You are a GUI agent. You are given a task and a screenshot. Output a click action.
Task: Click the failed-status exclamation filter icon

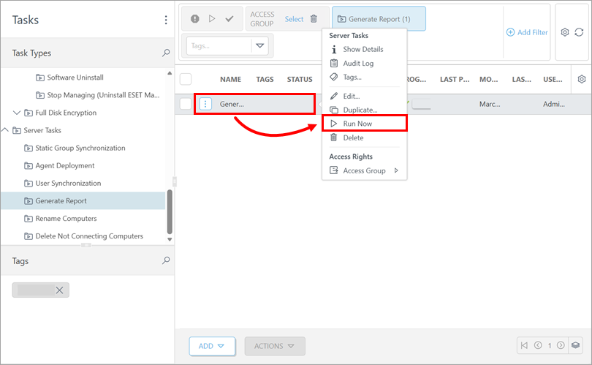[x=195, y=19]
